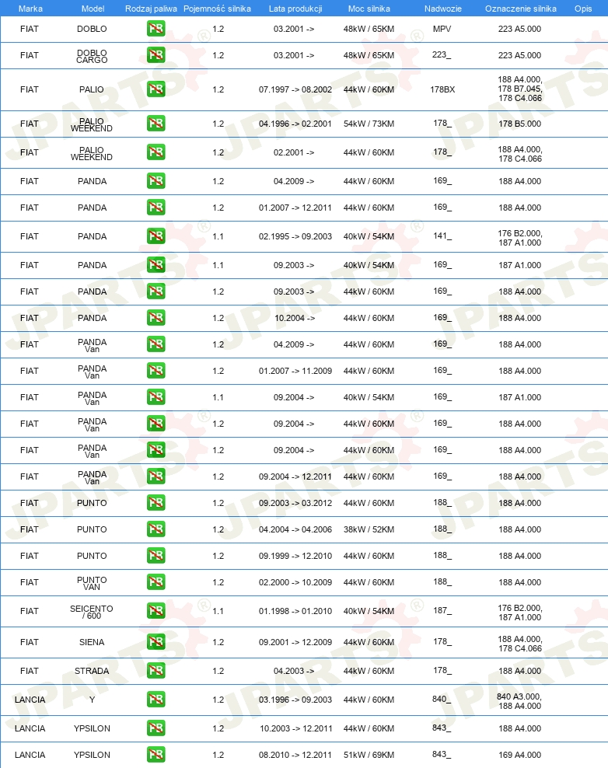Click the SEICENTO / 600 model cell
Viewport: 608px width, 768px height.
pyautogui.click(x=92, y=612)
